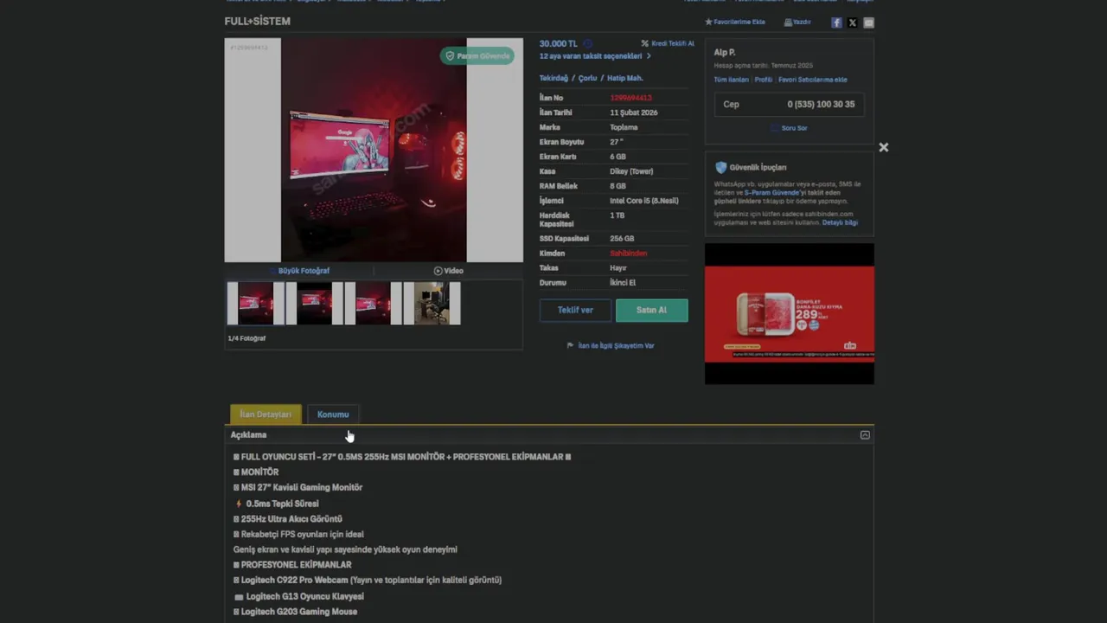The image size is (1107, 623).
Task: Click the star icon for Favorilerime Ekle
Action: tap(708, 22)
